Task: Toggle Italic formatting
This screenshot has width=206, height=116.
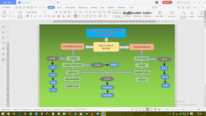Action: [31, 16]
